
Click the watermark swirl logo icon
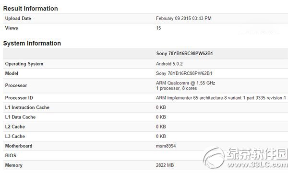(x=214, y=157)
